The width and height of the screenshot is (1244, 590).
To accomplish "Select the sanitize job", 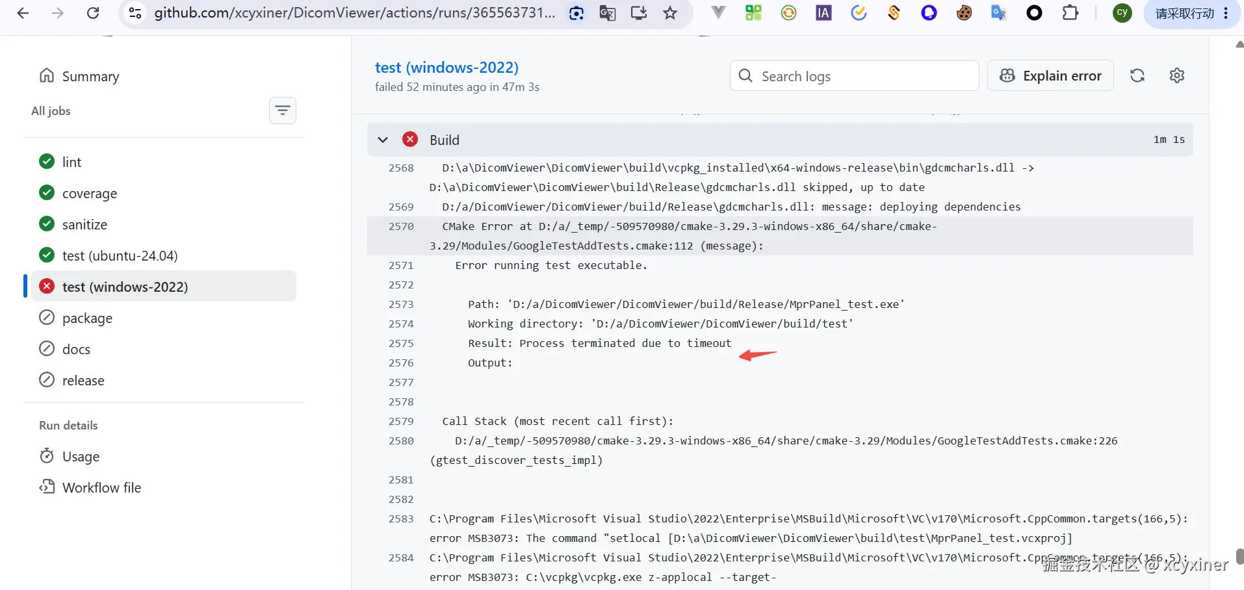I will click(164, 224).
